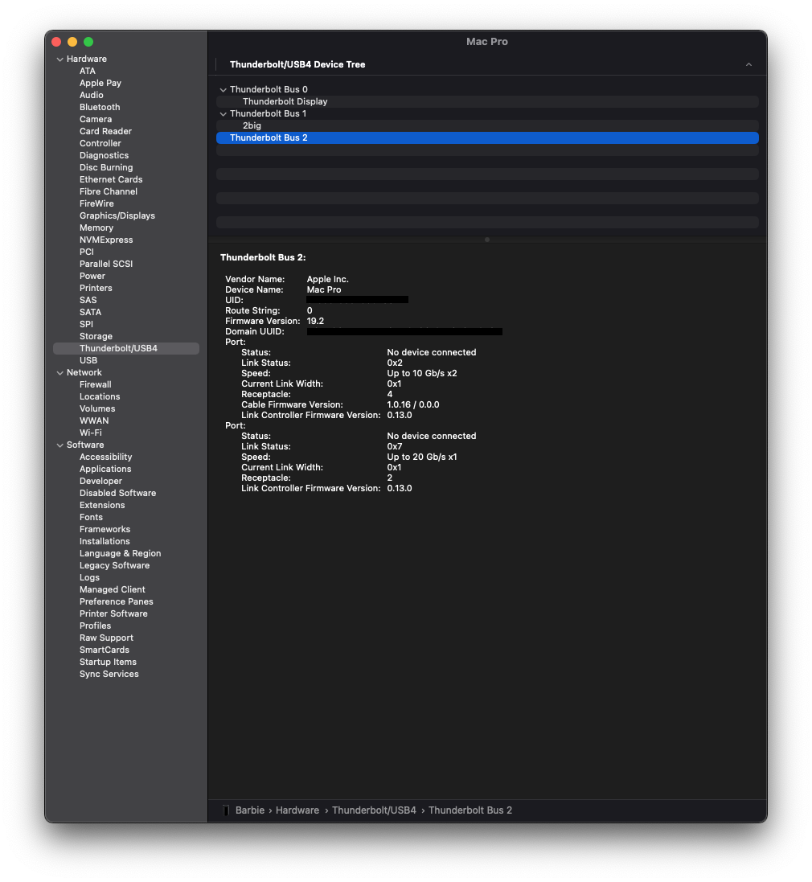
Task: Select Thunderbolt Display in device tree
Action: [487, 102]
